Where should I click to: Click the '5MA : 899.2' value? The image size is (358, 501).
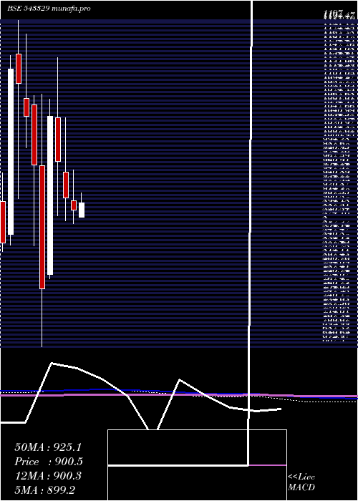(x=45, y=490)
